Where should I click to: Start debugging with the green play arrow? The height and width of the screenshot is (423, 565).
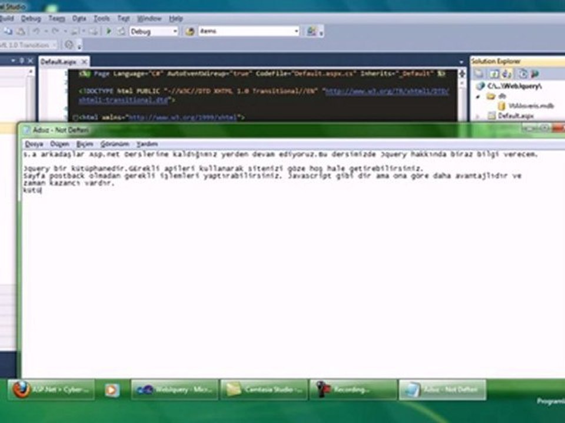click(108, 32)
